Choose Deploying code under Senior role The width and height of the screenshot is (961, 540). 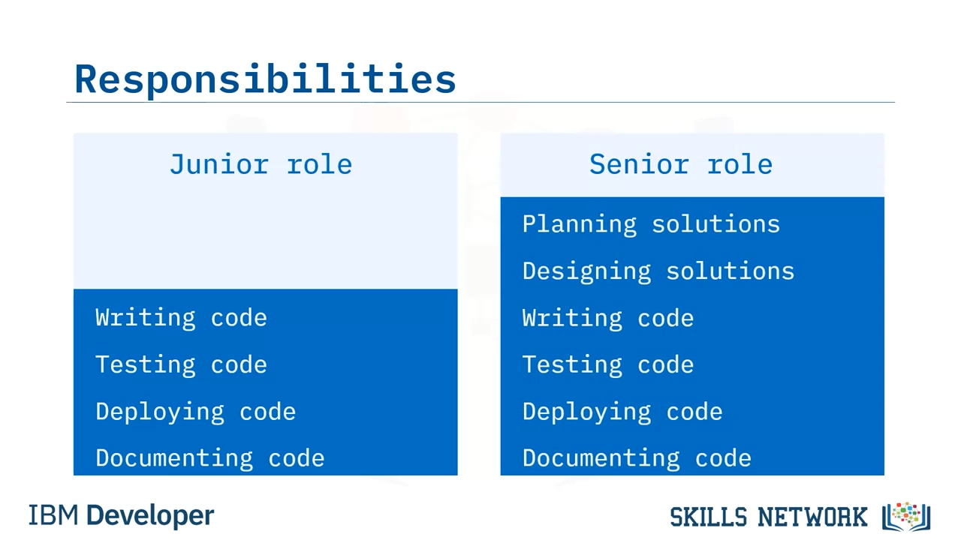click(x=622, y=412)
